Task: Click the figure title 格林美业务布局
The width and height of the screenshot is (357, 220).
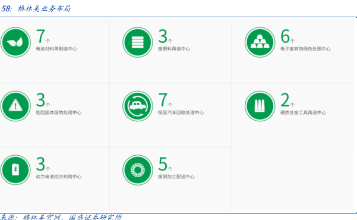Action: pyautogui.click(x=44, y=9)
